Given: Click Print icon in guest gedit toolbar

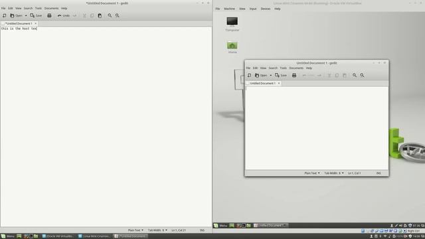Looking at the screenshot, I should (294, 75).
